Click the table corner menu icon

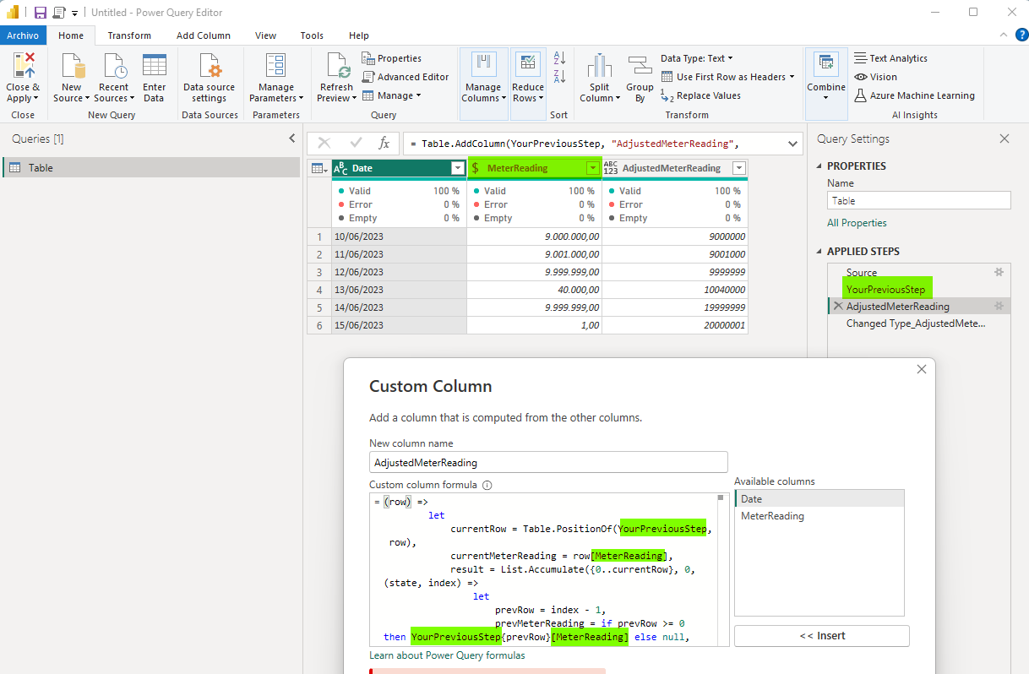click(x=319, y=168)
